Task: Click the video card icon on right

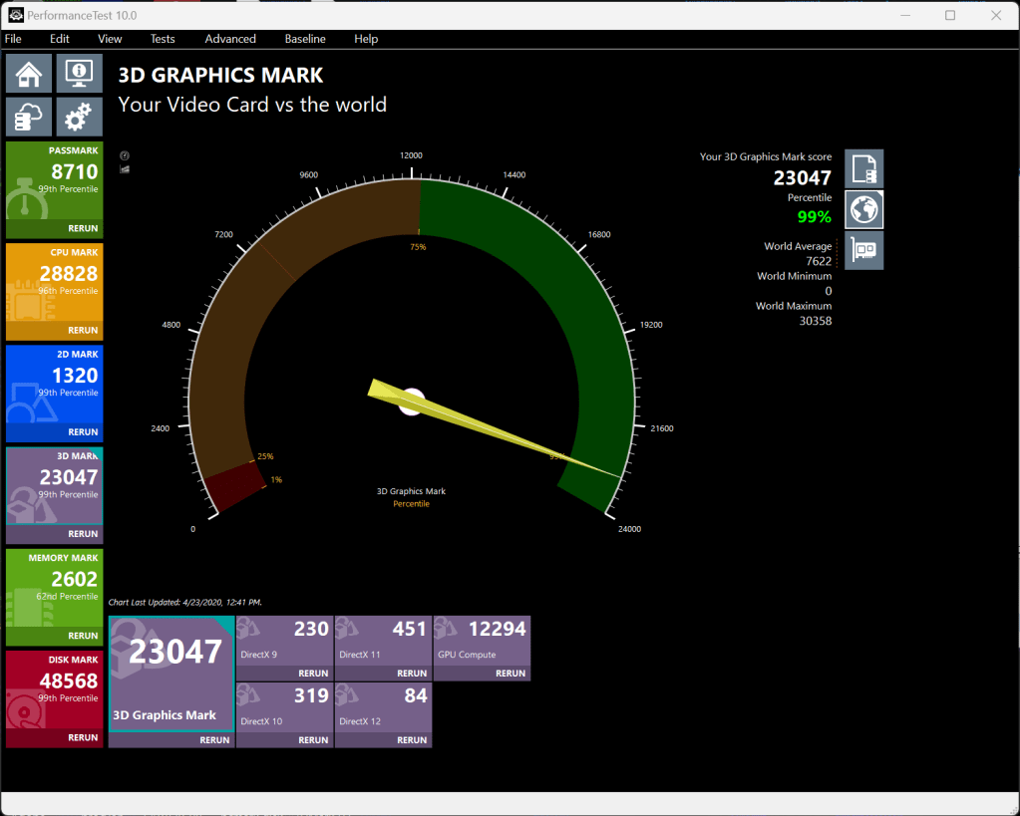Action: (x=863, y=251)
